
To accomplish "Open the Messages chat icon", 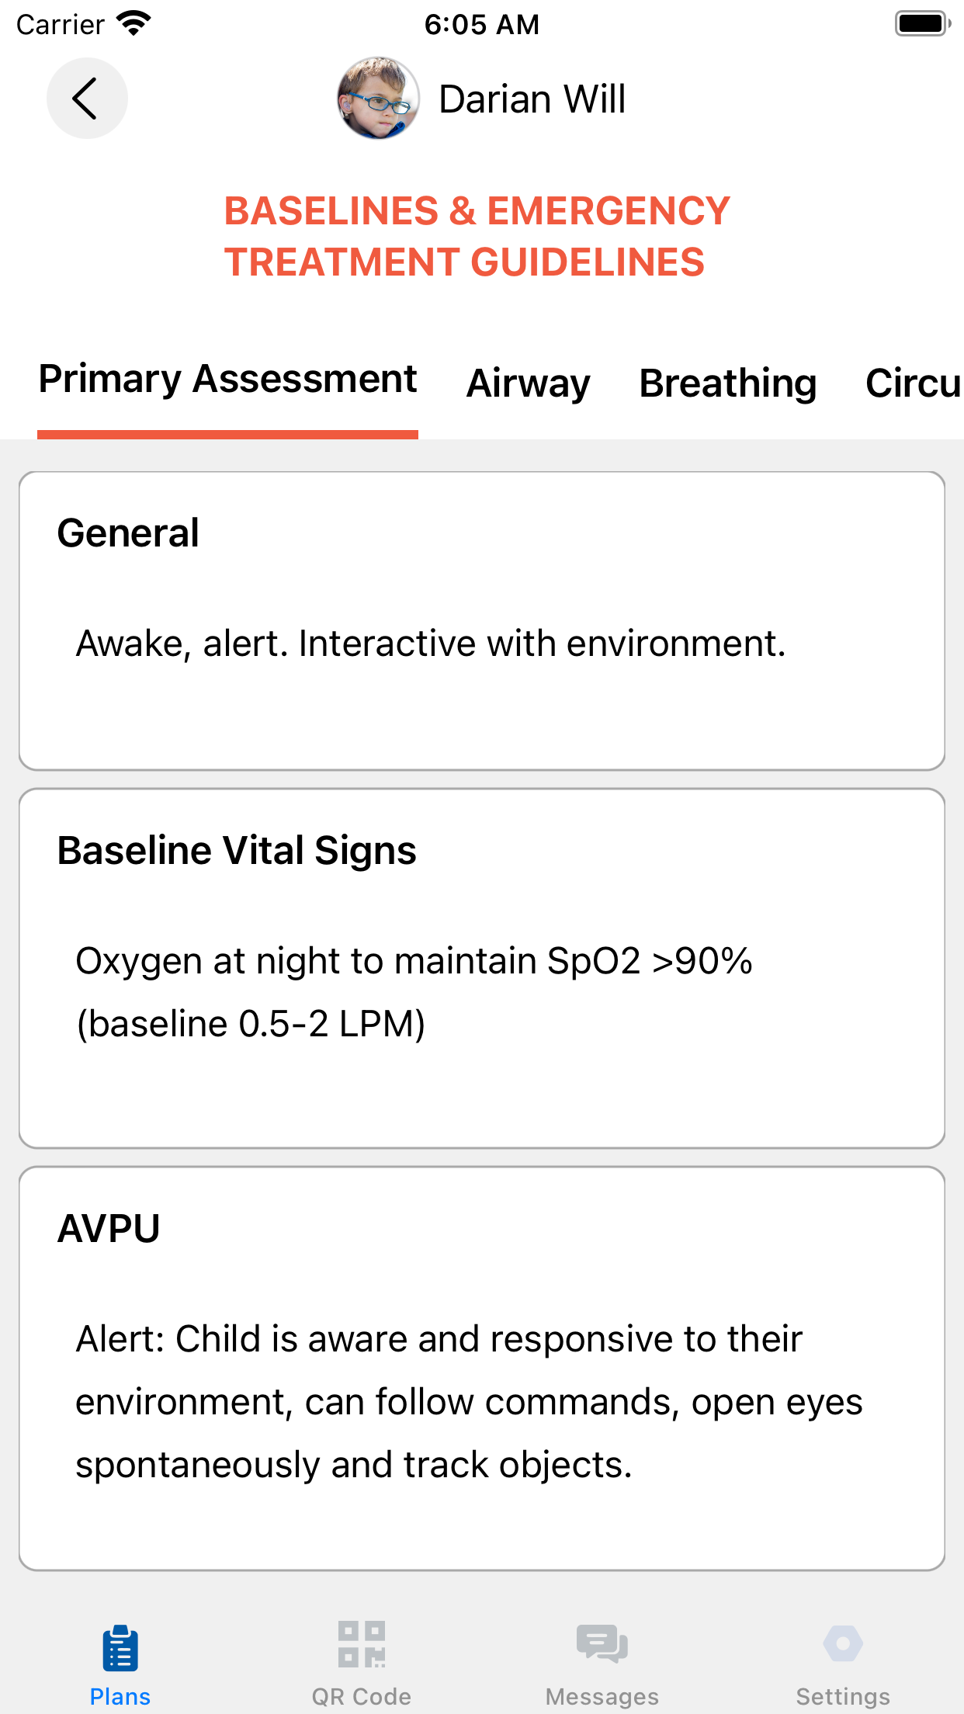I will click(x=602, y=1643).
